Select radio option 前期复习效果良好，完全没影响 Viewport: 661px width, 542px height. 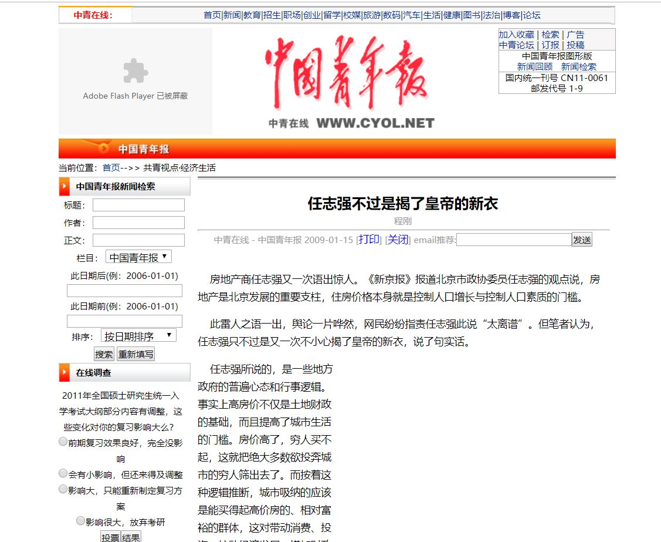pyautogui.click(x=63, y=442)
